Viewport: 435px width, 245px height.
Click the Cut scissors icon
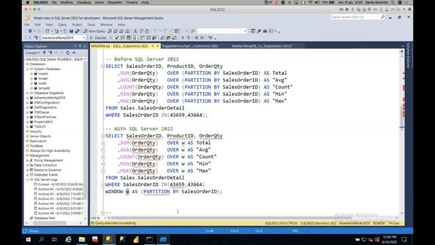(x=135, y=31)
